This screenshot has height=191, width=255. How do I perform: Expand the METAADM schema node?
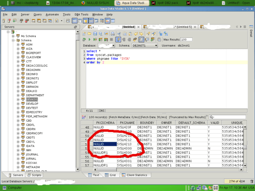pyautogui.click(x=18, y=167)
